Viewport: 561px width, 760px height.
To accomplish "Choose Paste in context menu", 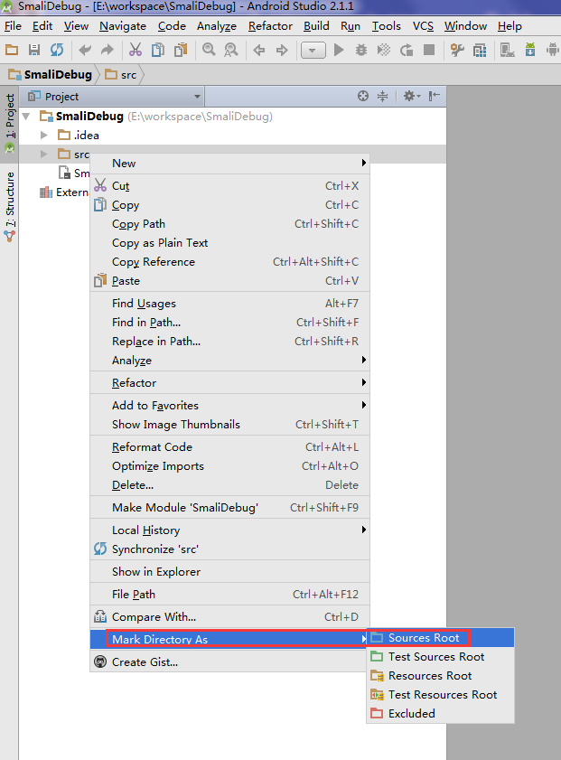I will (229, 281).
